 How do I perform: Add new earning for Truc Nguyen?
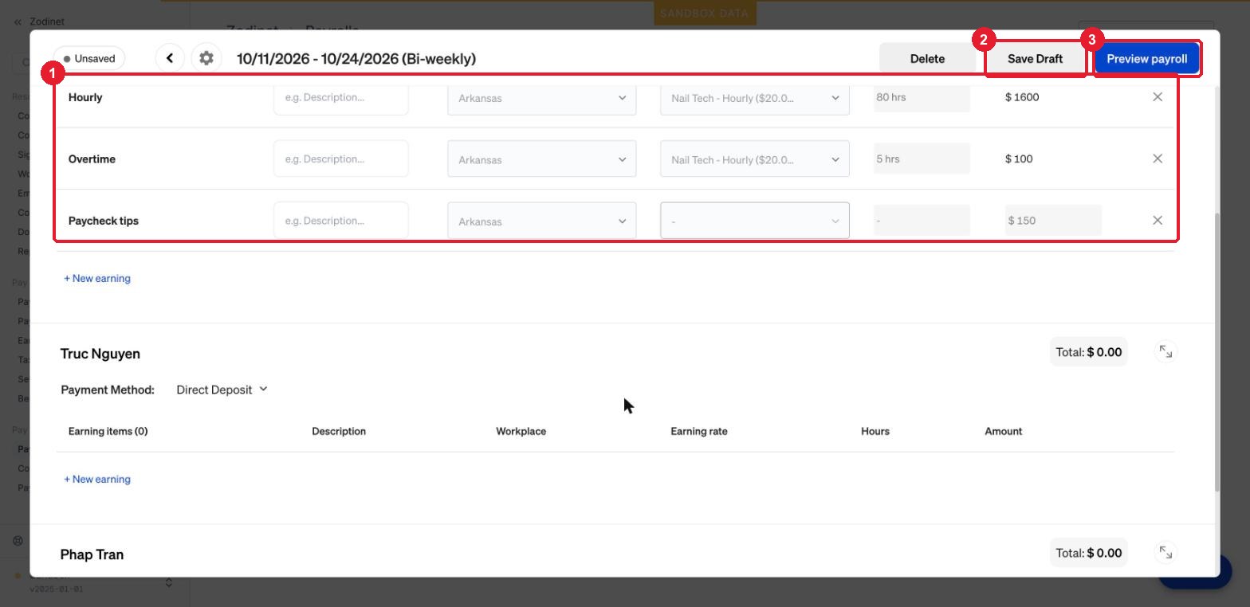coord(97,479)
